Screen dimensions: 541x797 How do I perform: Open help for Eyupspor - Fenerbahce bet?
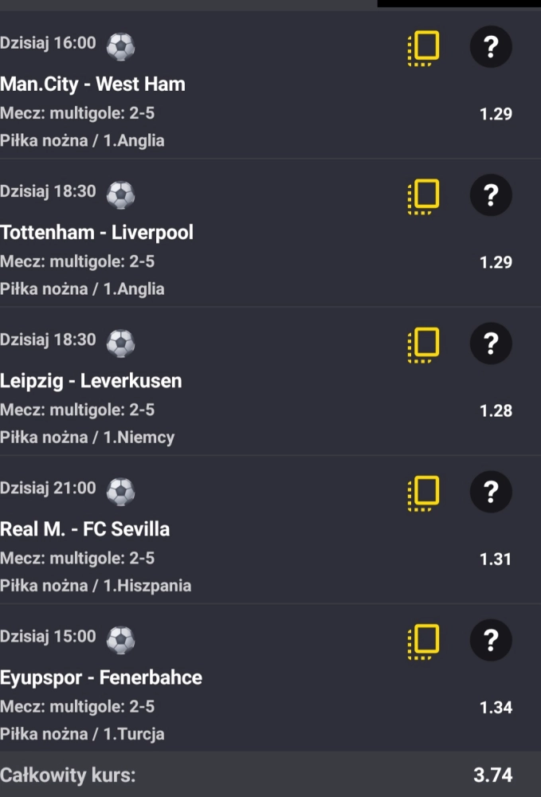(x=491, y=641)
